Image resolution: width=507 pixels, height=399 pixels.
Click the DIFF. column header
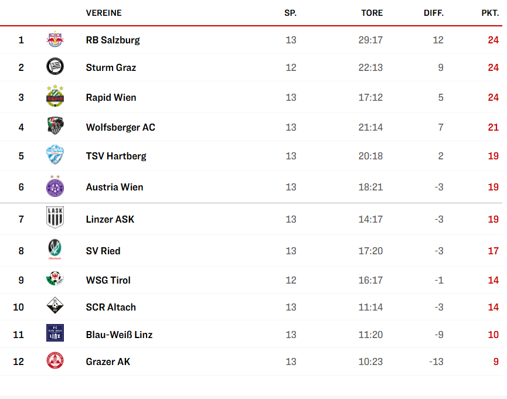(434, 13)
